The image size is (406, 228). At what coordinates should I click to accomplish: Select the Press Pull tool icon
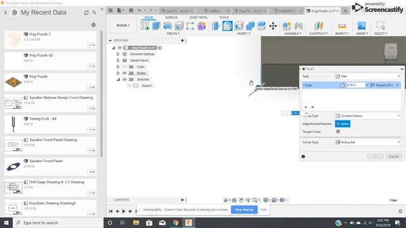pos(216,26)
